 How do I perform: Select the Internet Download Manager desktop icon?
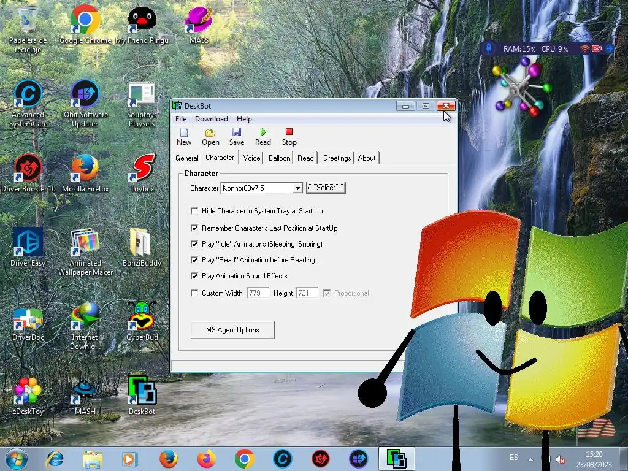pos(85,326)
